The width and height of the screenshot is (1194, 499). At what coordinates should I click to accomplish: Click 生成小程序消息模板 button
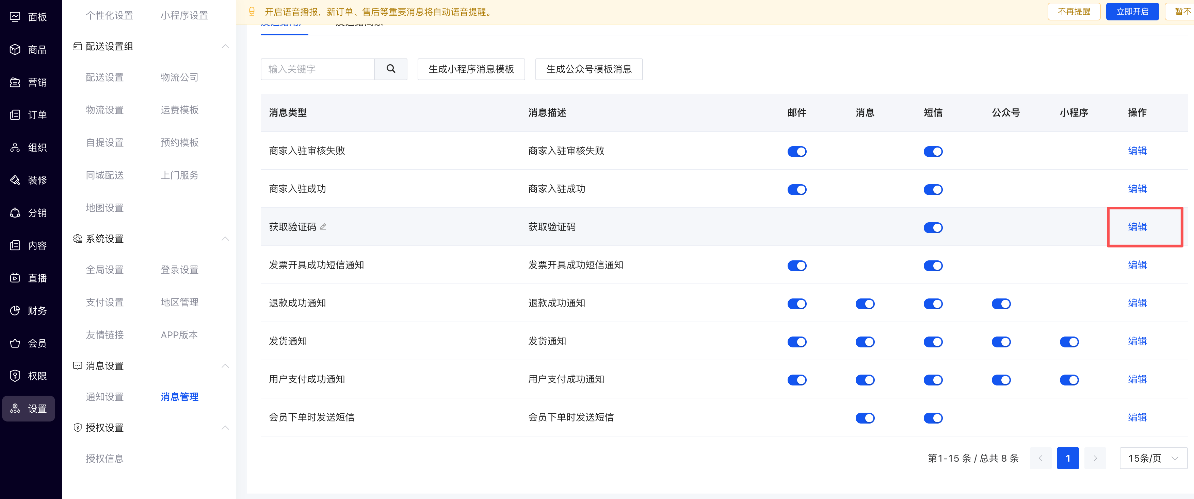[471, 69]
